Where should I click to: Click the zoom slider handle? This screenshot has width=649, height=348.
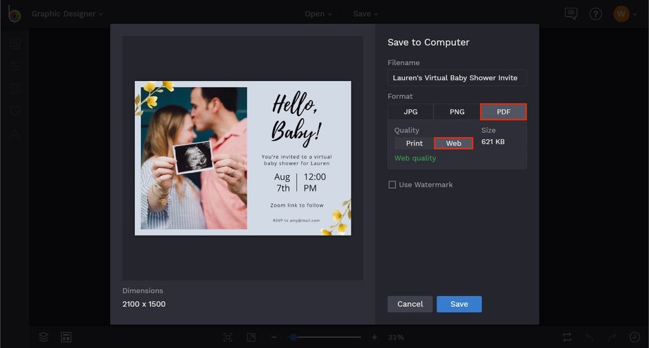tap(293, 337)
